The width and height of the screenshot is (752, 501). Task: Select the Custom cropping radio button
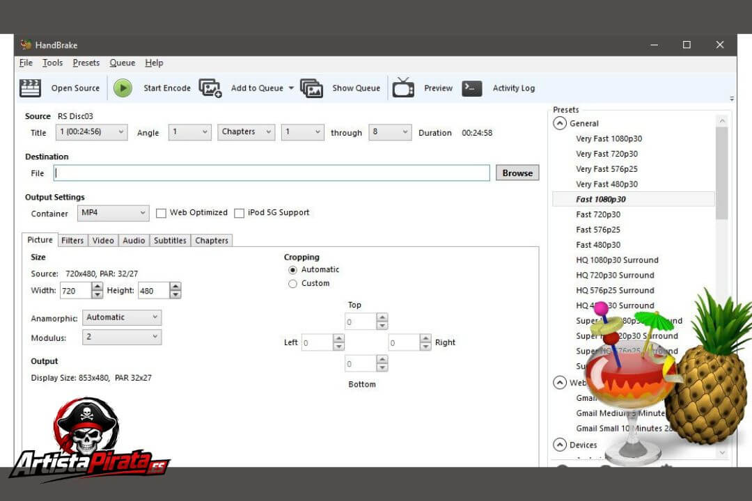click(292, 284)
